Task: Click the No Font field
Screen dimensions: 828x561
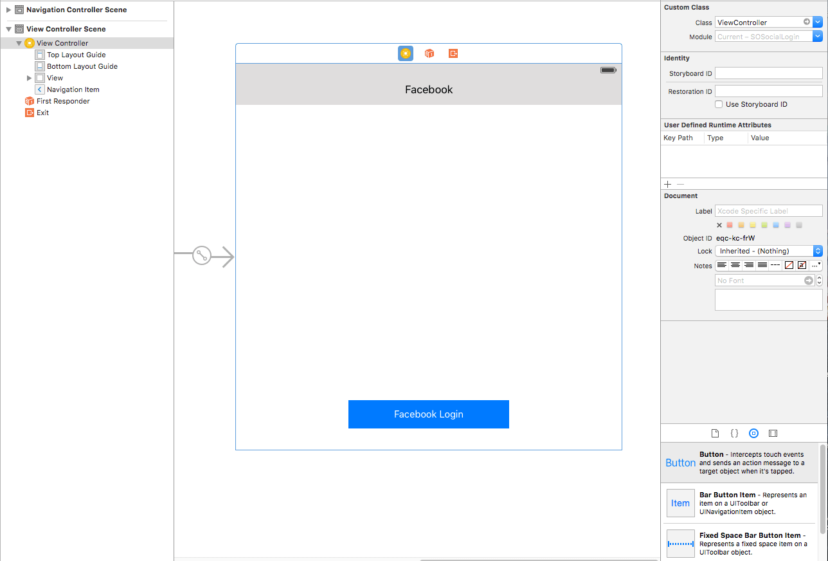Action: [x=765, y=280]
